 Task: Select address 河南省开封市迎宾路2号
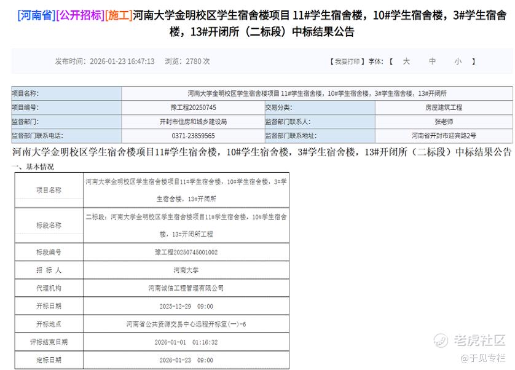[444, 136]
